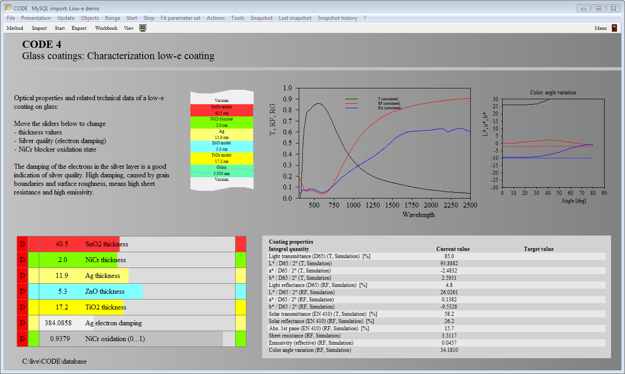Click the D button on ZnO thickness row
This screenshot has height=374, width=625.
coord(22,291)
